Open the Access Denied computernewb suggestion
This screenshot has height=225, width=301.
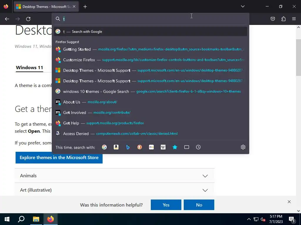[150, 134]
